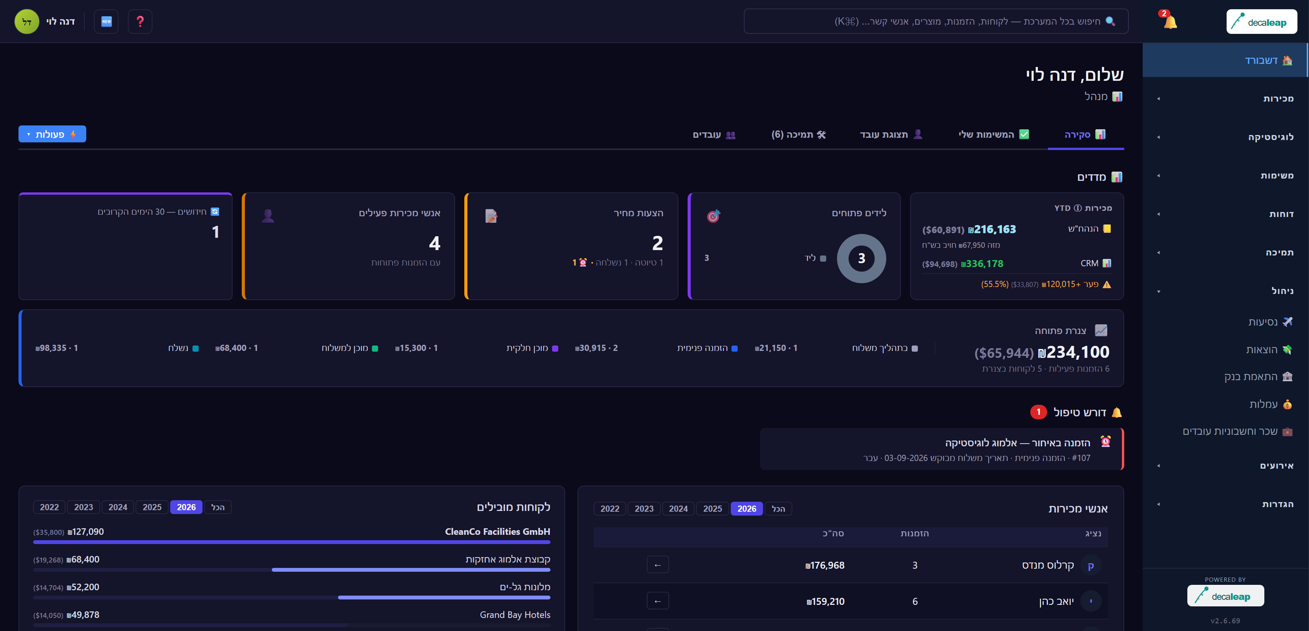Click the search magnifier icon

click(1110, 21)
